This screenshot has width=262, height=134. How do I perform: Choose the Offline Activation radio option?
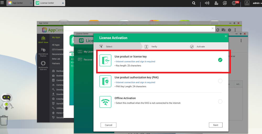tap(220, 101)
